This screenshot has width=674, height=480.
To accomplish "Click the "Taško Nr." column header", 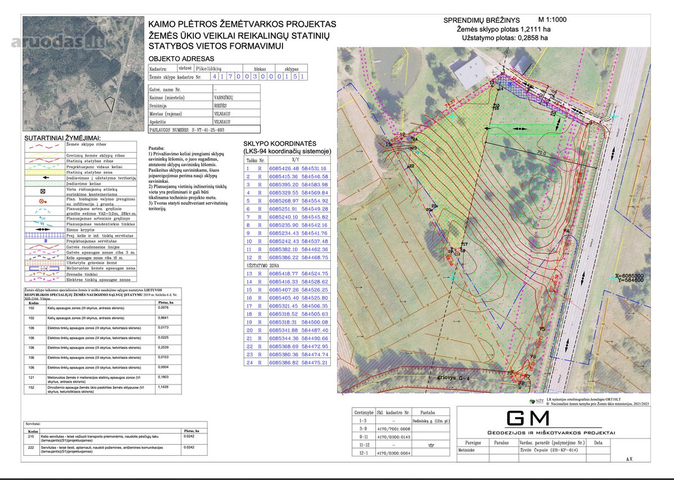I will pyautogui.click(x=255, y=160).
